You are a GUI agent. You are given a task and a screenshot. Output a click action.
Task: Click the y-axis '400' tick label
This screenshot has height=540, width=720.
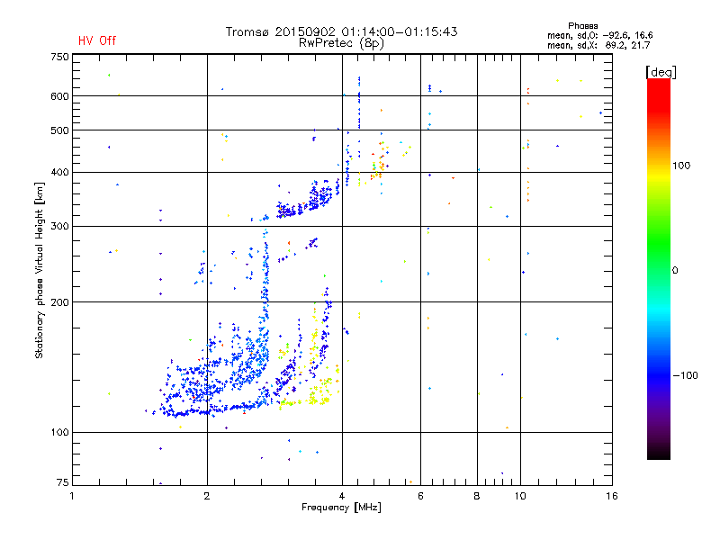[59, 172]
